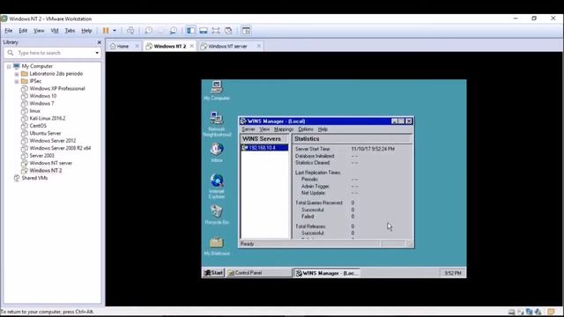
Task: Click the WINS Manager title bar icon
Action: tap(243, 122)
